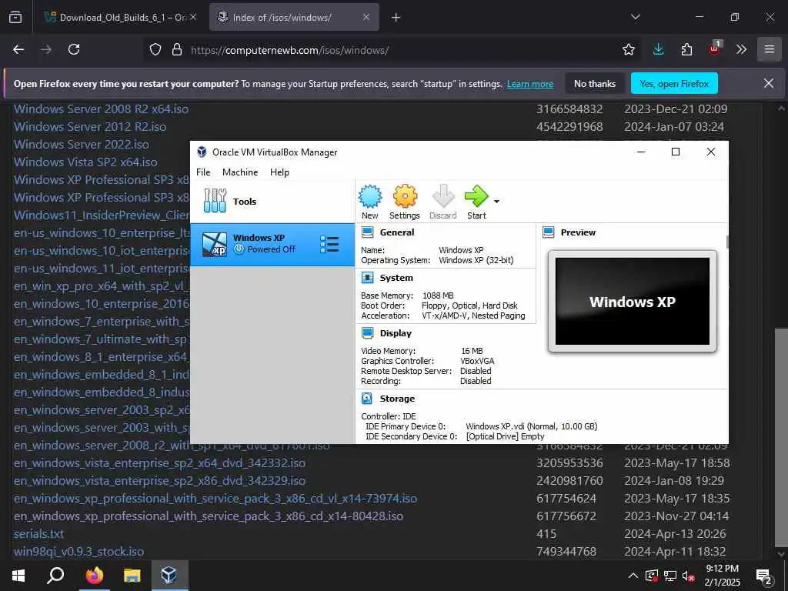The height and width of the screenshot is (591, 788).
Task: Open the xp professional x14-73974.iso link
Action: point(215,498)
